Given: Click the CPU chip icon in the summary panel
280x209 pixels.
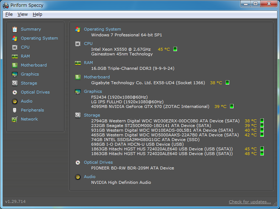Looking at the screenshot, I should pos(78,44).
